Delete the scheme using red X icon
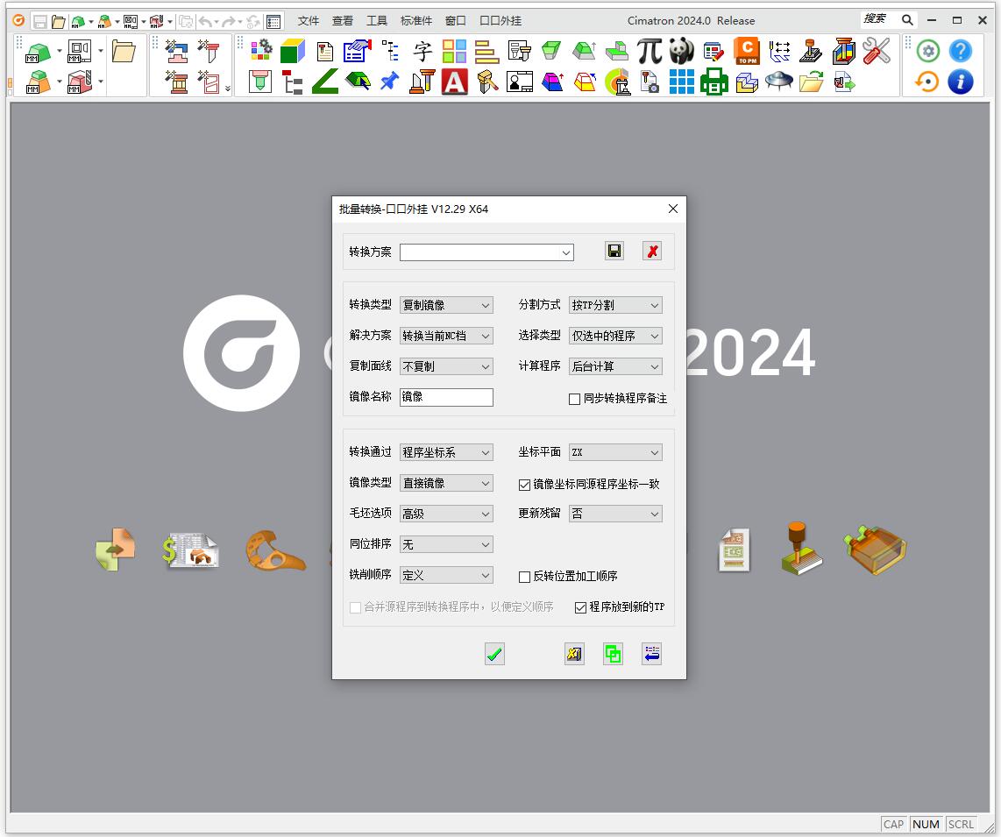This screenshot has height=837, width=1001. 652,252
